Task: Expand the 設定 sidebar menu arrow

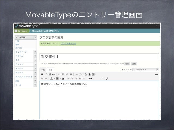Action: pos(35,81)
